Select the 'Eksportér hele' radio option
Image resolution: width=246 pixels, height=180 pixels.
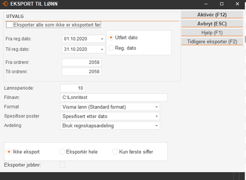pos(62,152)
